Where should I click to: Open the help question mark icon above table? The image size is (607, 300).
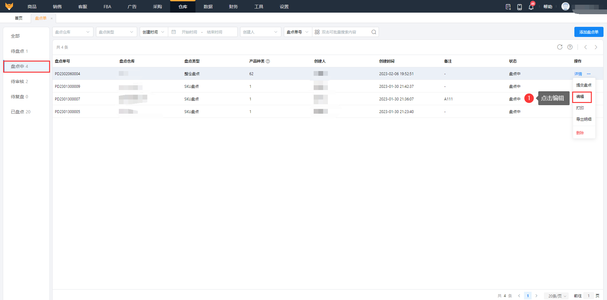pyautogui.click(x=570, y=47)
